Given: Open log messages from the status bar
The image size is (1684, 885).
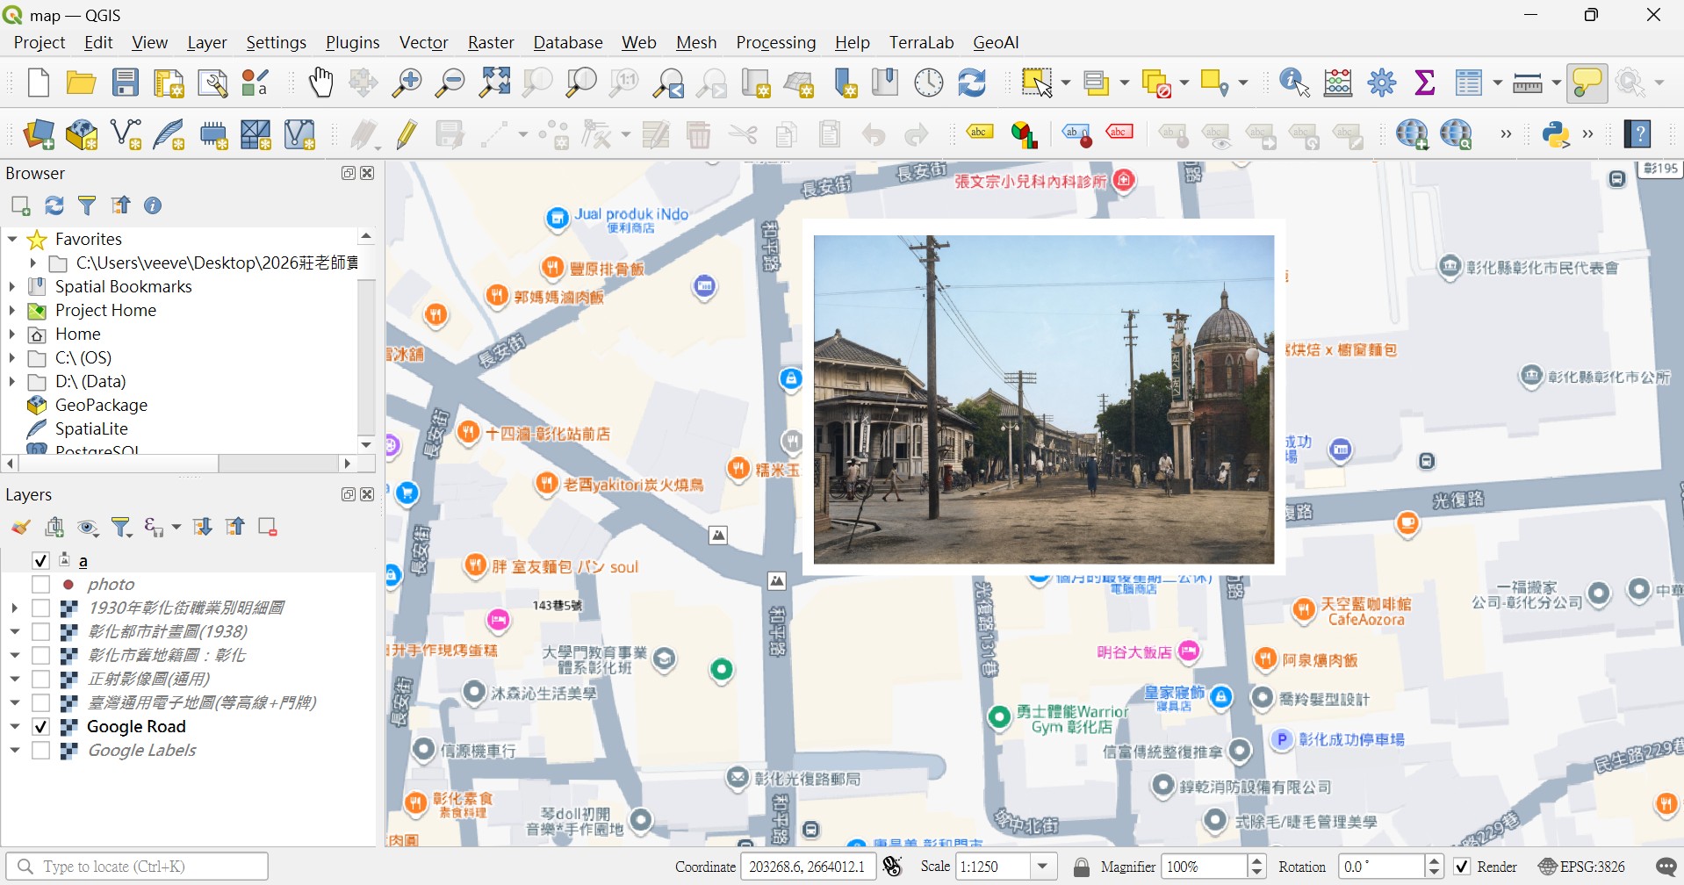Looking at the screenshot, I should tap(1665, 867).
